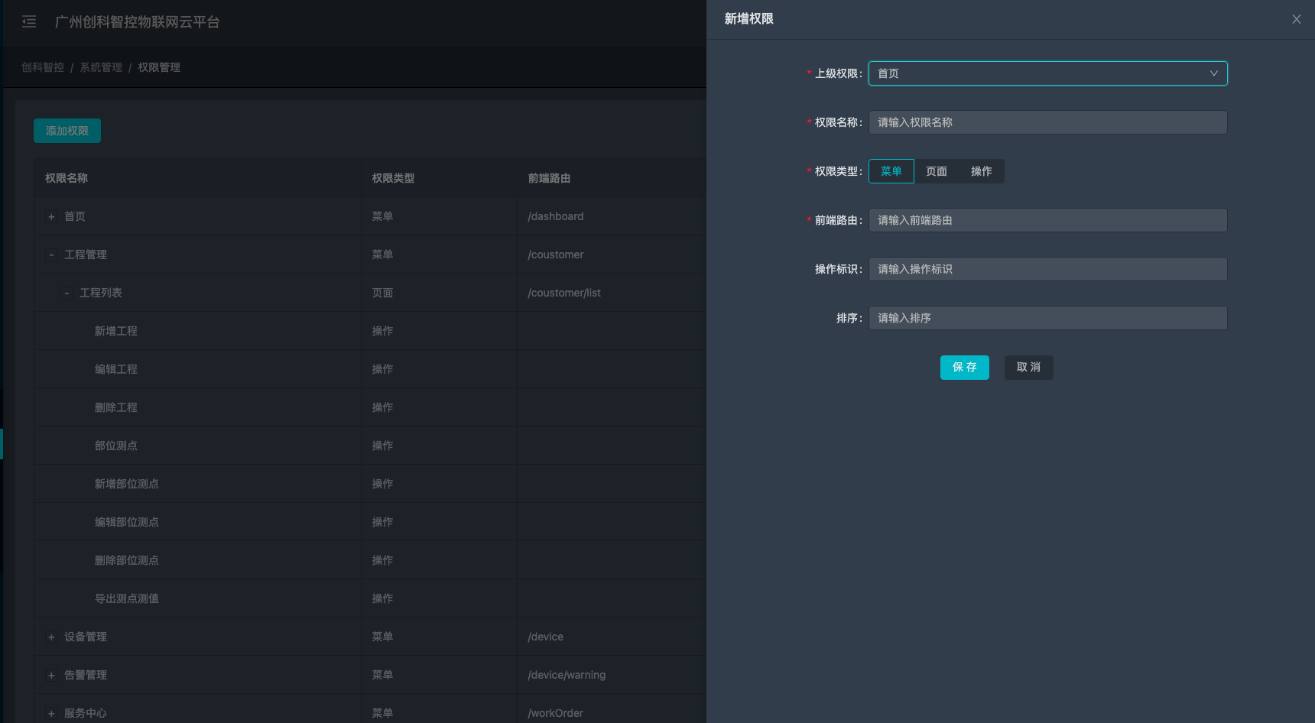This screenshot has height=723, width=1315.
Task: Click the 排序 input field
Action: click(1047, 318)
